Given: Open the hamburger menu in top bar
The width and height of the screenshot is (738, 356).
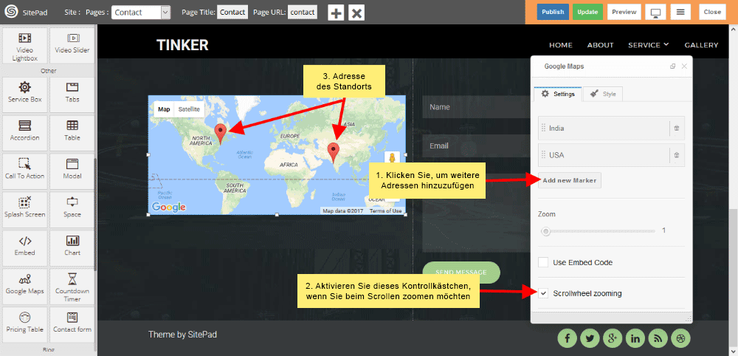Looking at the screenshot, I should point(680,12).
